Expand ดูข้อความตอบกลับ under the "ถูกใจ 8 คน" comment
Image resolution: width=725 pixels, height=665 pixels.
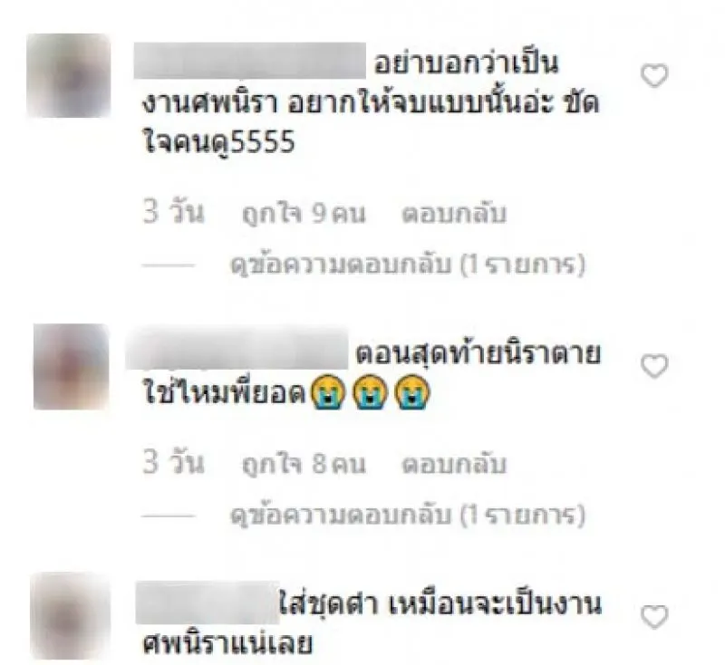tap(408, 516)
